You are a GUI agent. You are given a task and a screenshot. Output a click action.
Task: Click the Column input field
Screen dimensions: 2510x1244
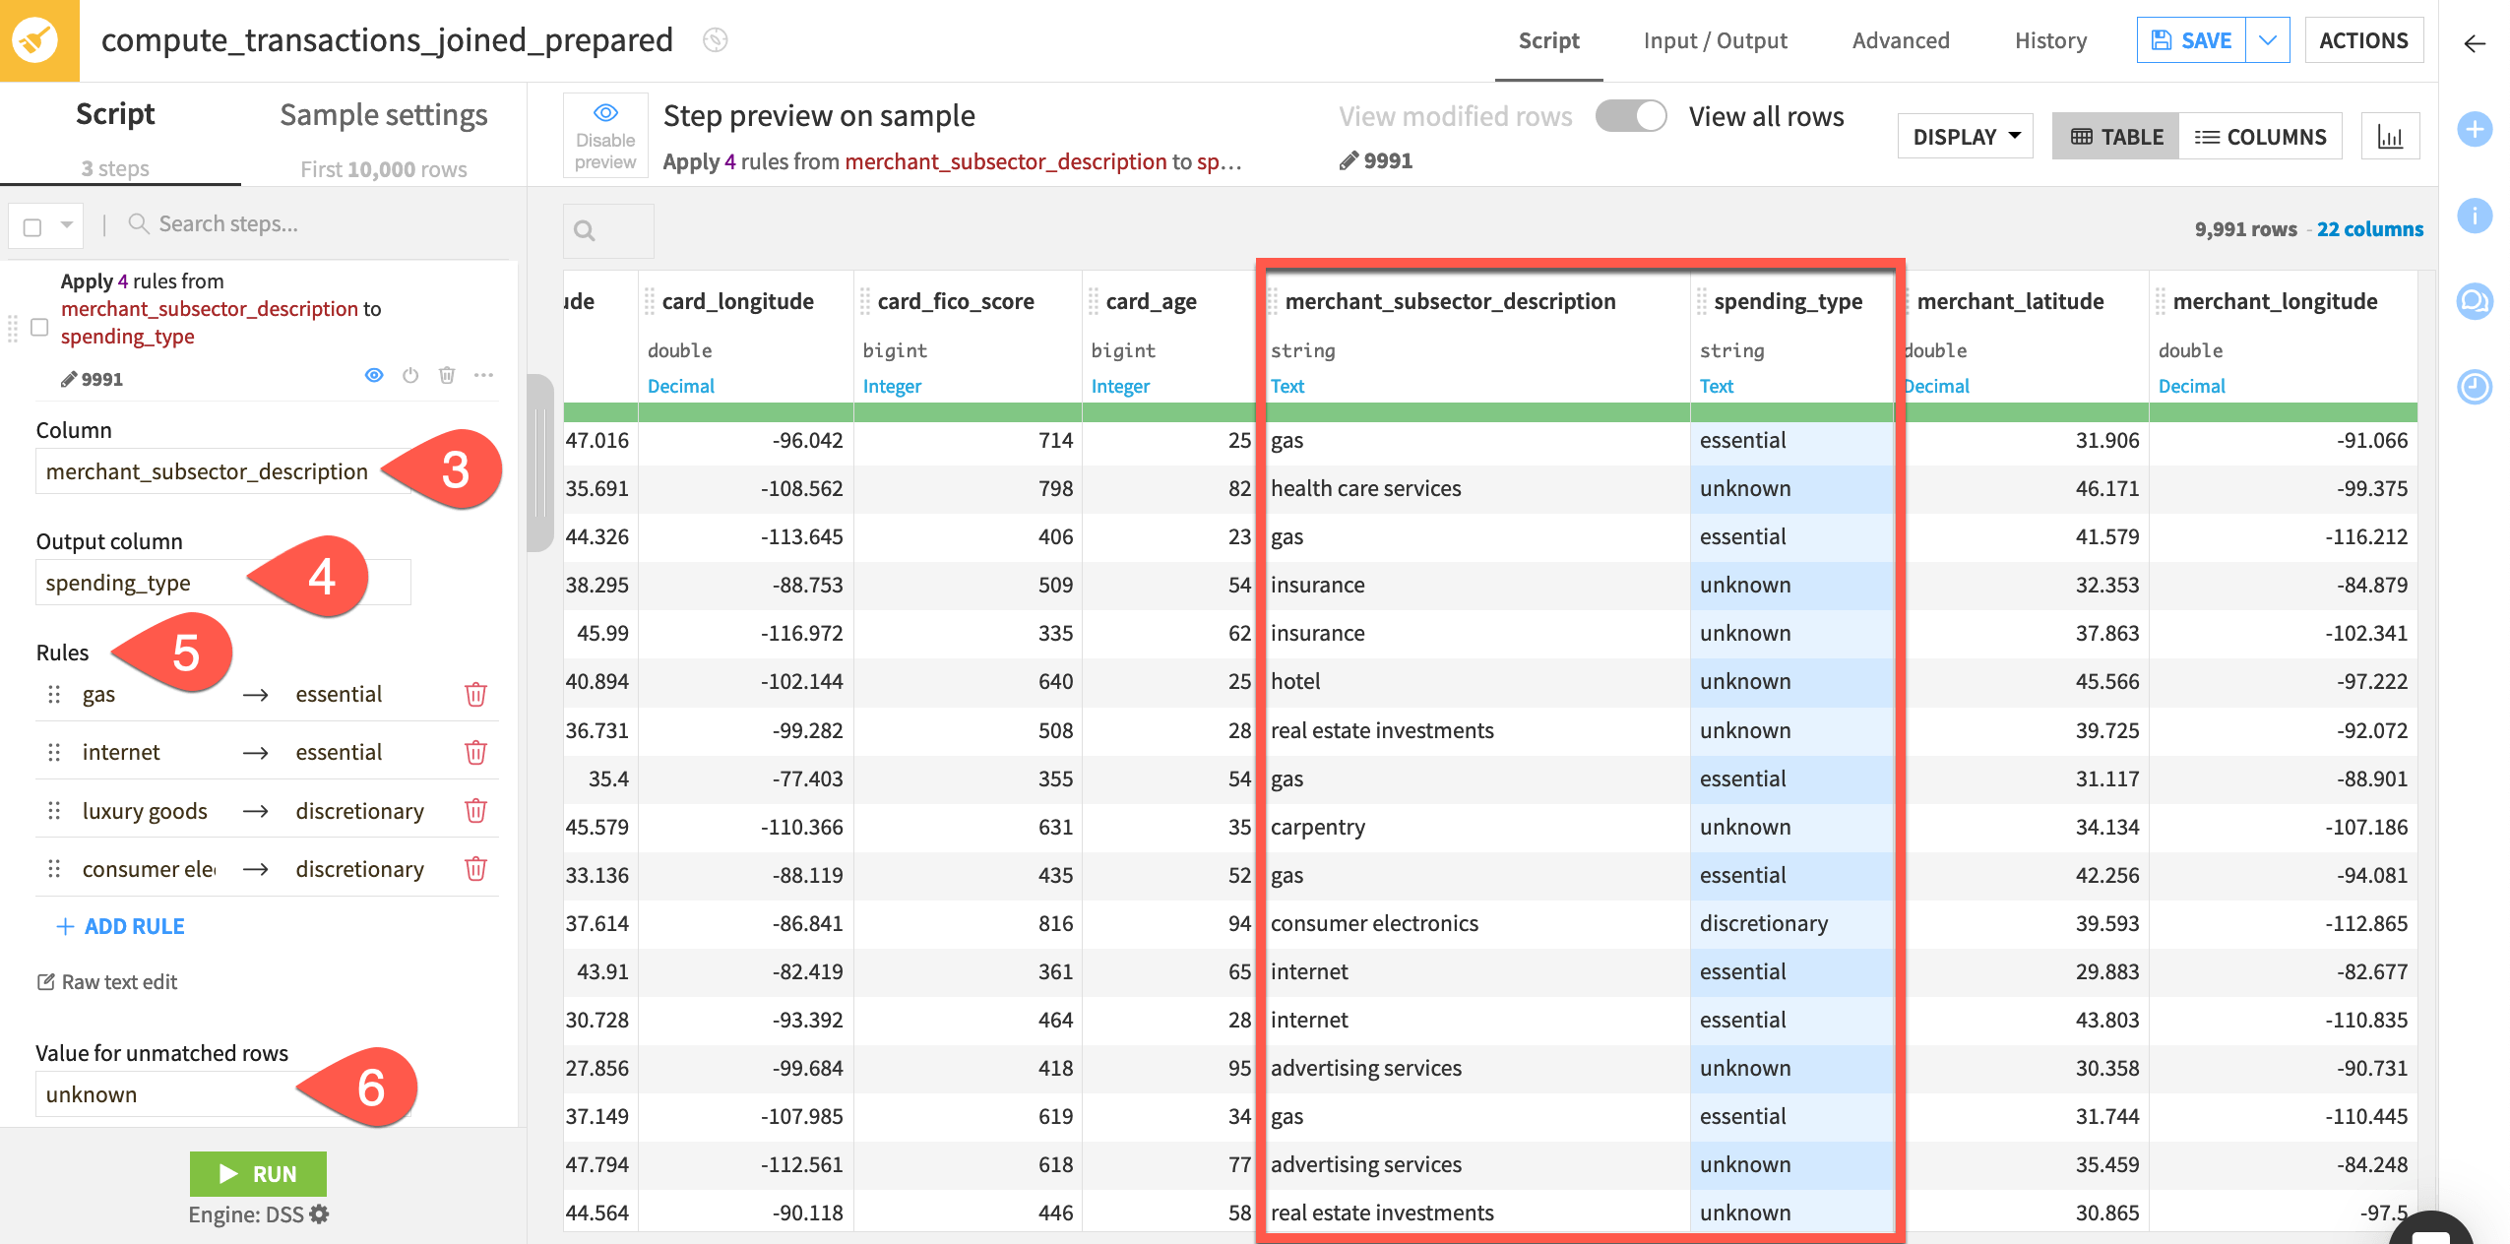click(x=222, y=472)
